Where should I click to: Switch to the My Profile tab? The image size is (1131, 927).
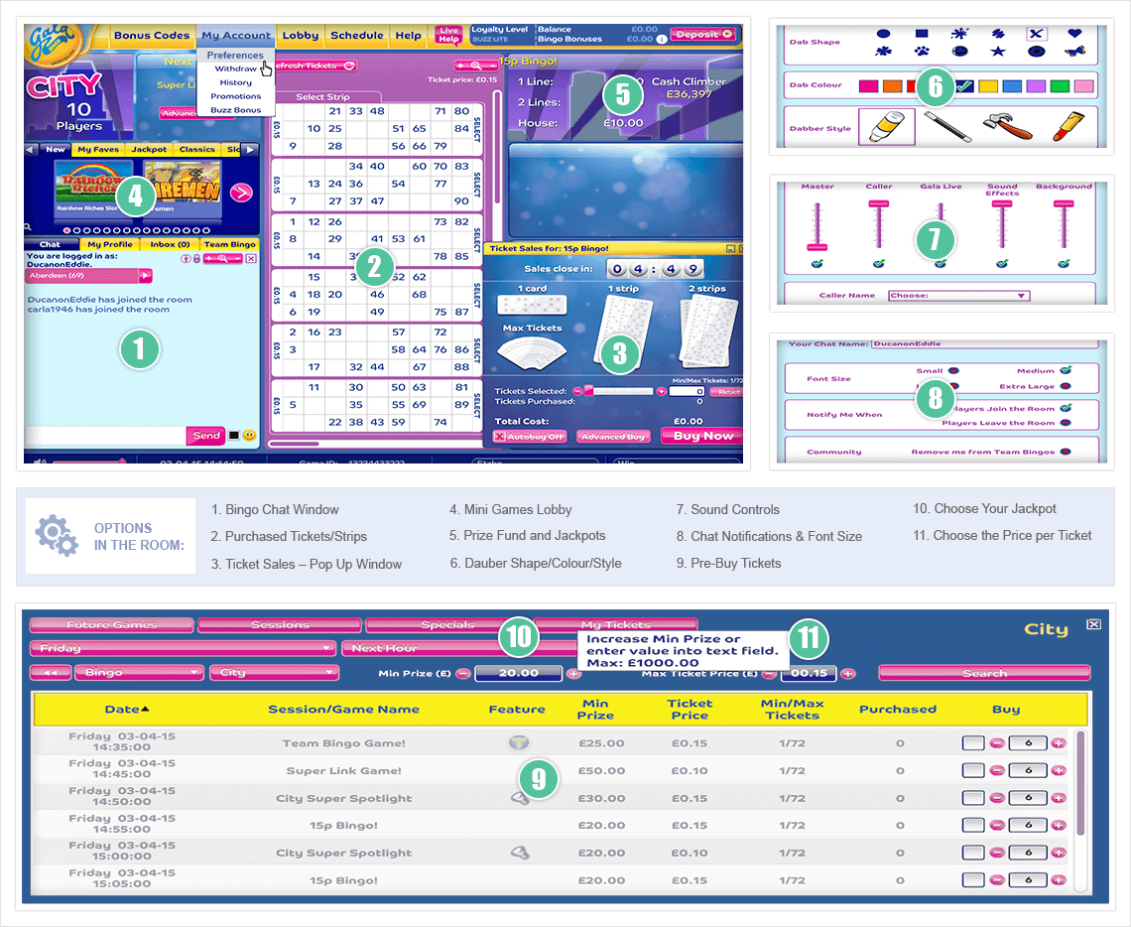[x=110, y=244]
